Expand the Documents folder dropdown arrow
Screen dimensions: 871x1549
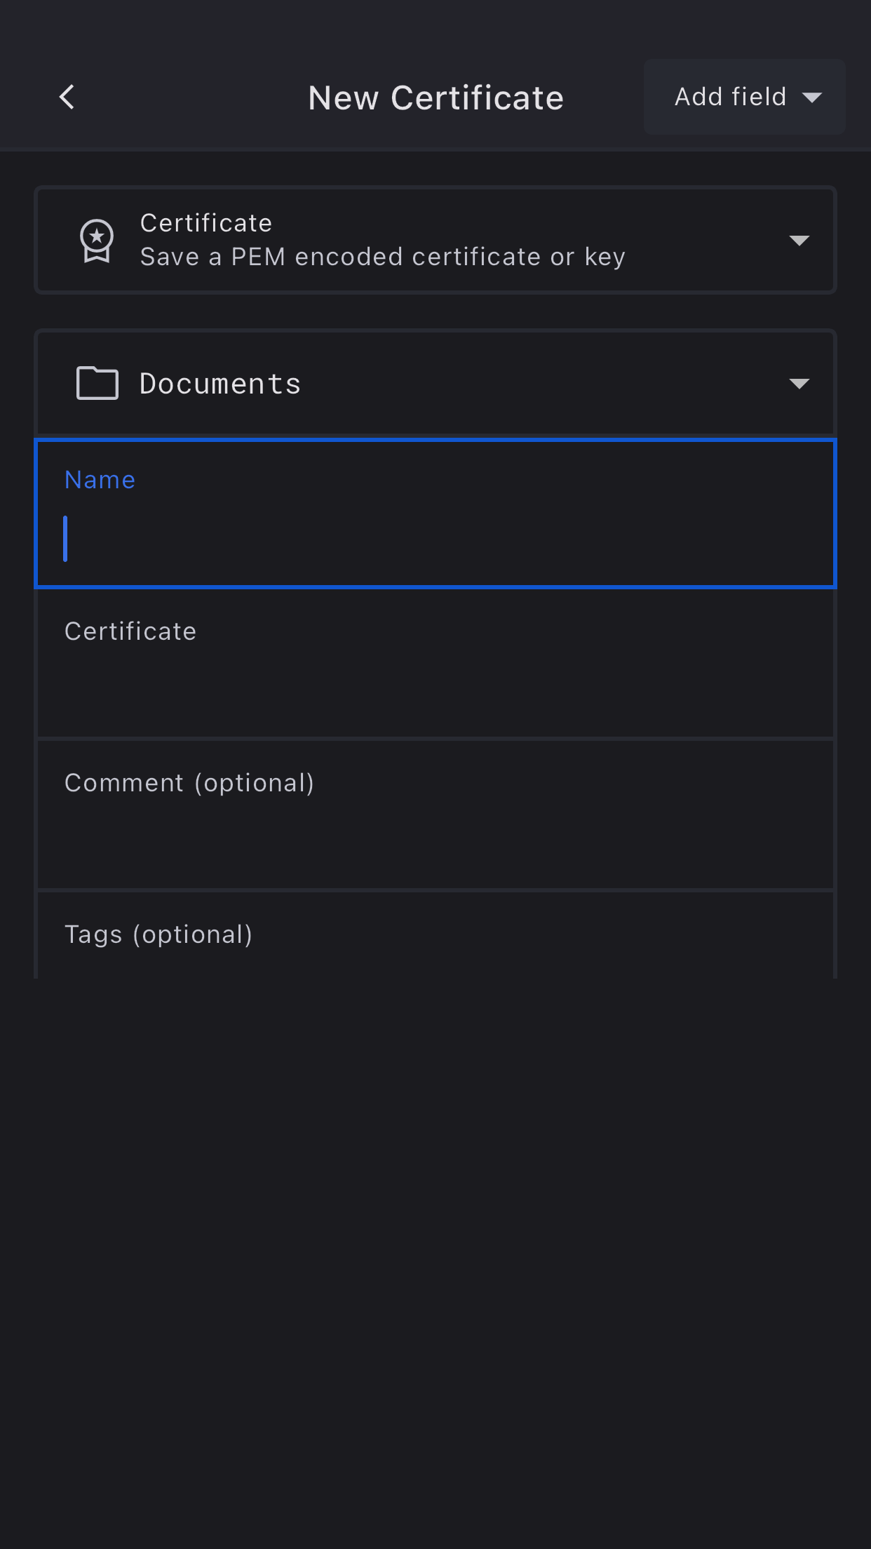(x=799, y=383)
